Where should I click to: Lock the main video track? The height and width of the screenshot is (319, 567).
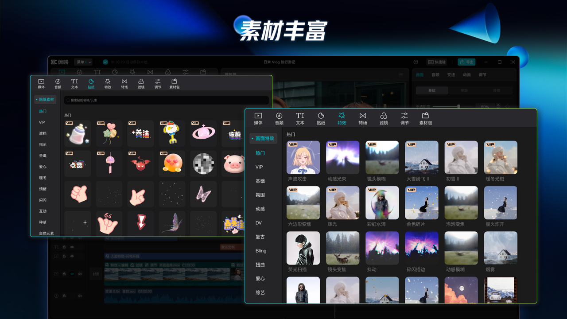click(64, 274)
